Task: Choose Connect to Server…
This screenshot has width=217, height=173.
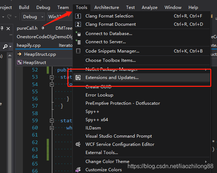Action: 141,42
